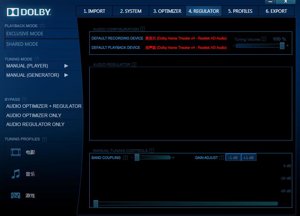
Task: Open the Bypass help icon
Action: [24, 99]
